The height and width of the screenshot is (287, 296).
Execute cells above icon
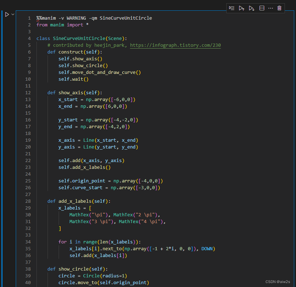click(242, 8)
